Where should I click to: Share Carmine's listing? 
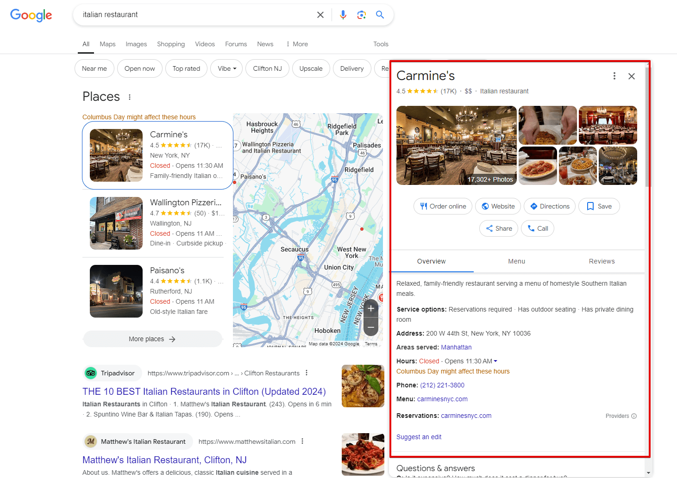click(499, 228)
